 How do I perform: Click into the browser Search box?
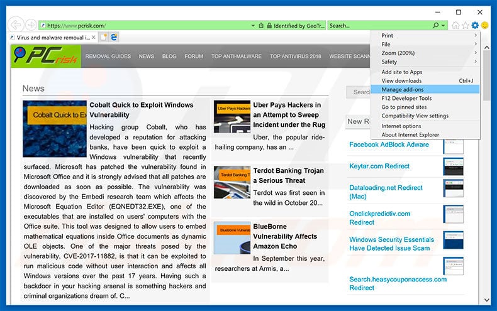pyautogui.click(x=379, y=26)
